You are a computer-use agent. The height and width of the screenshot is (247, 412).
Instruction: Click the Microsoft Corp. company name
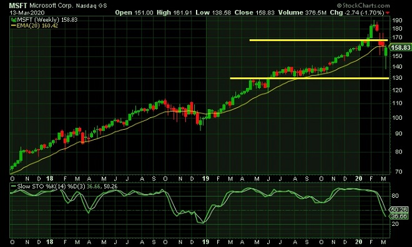[x=51, y=6]
